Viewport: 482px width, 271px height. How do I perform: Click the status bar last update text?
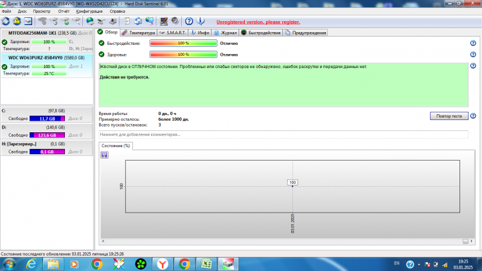pos(62,254)
